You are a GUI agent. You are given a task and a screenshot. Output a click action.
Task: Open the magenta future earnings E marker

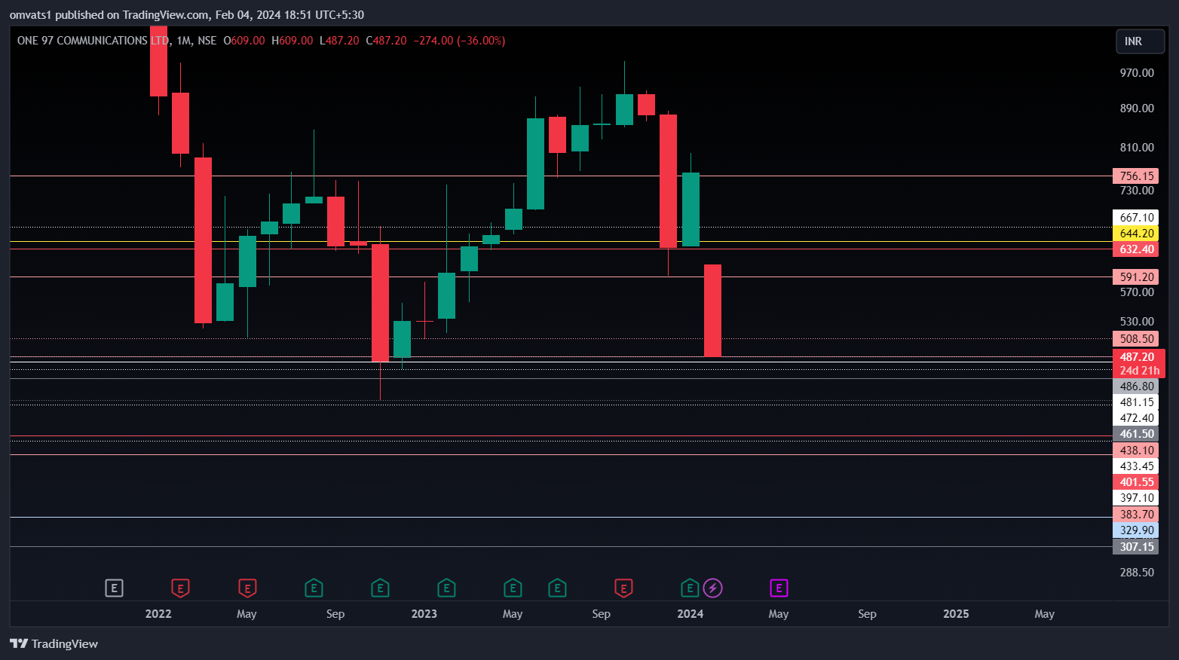[x=779, y=588]
